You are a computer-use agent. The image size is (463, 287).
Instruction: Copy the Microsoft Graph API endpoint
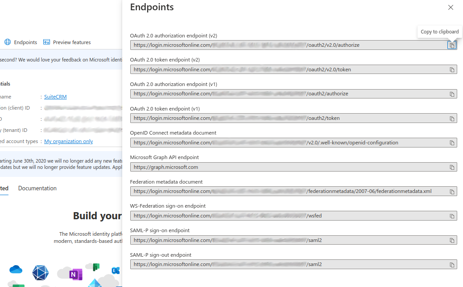tap(452, 167)
